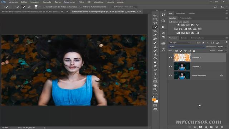The height and width of the screenshot is (129, 229).
Task: Select the Paint Bucket tool
Action: point(155,58)
